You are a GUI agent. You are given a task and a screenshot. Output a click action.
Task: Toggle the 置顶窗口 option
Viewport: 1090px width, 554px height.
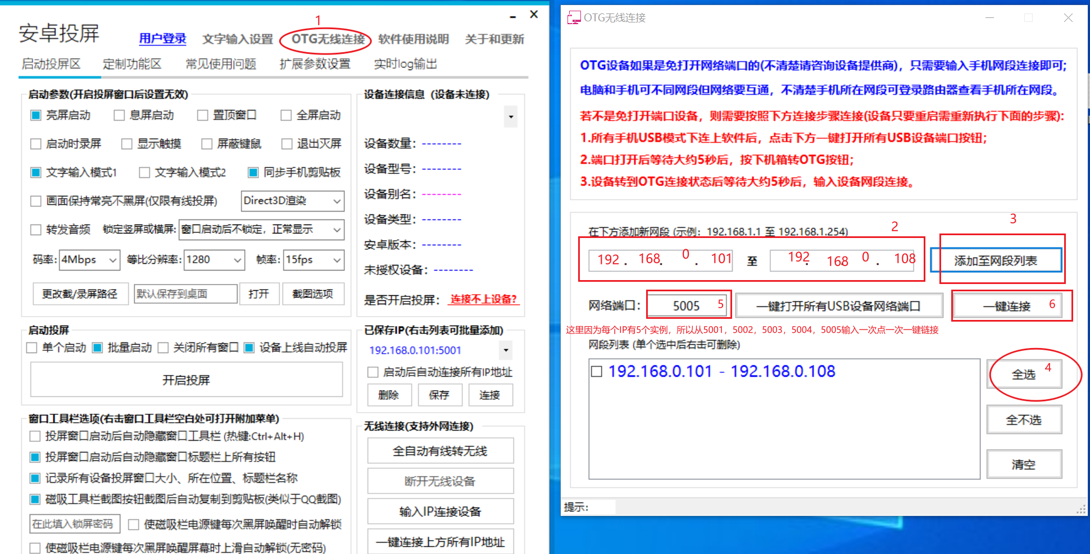[203, 115]
